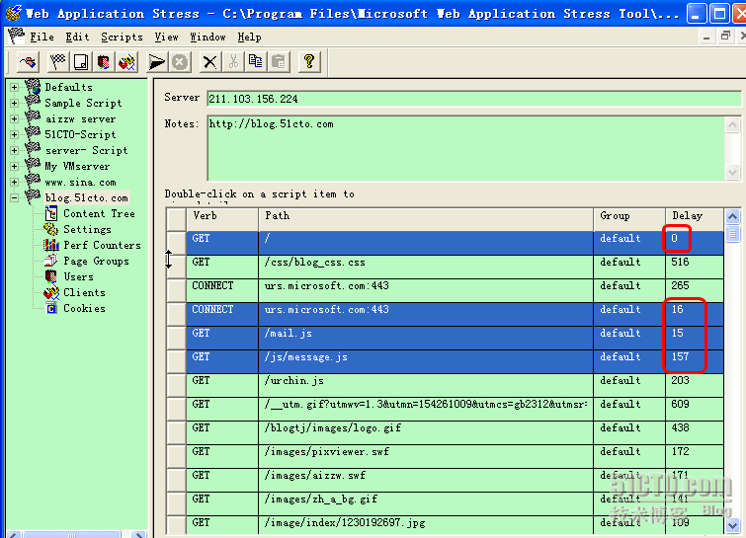Select the Settings tree item
Screen dimensions: 746x538
point(87,230)
